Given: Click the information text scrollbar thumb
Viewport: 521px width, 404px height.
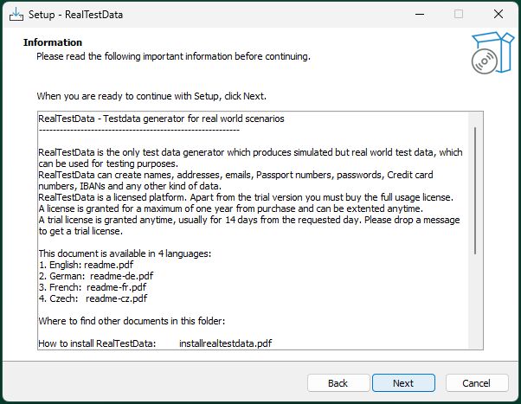Looking at the screenshot, I should [x=475, y=190].
